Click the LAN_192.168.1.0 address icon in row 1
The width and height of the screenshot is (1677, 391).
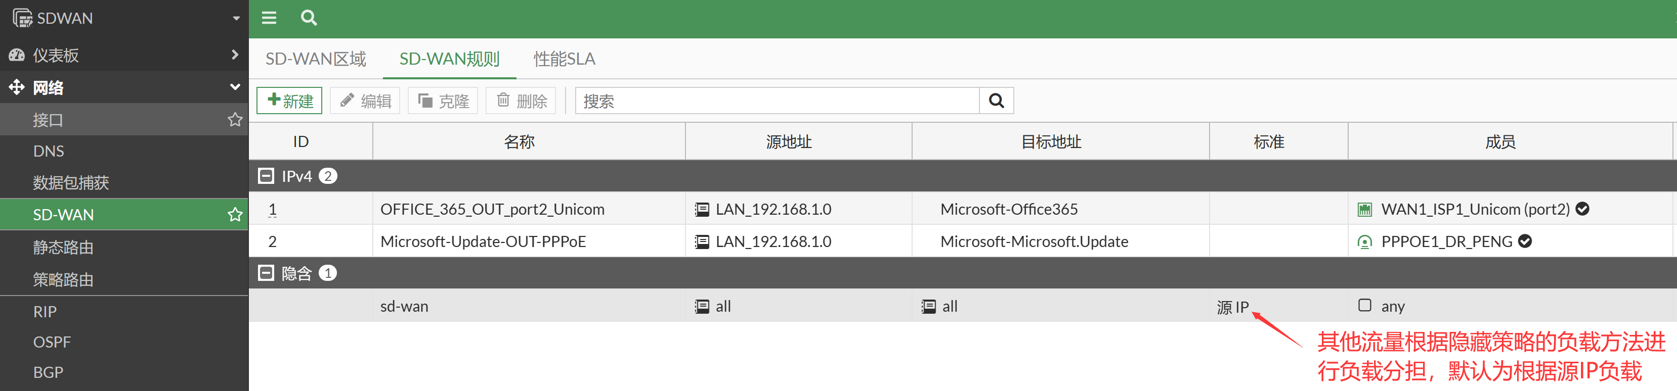point(701,210)
